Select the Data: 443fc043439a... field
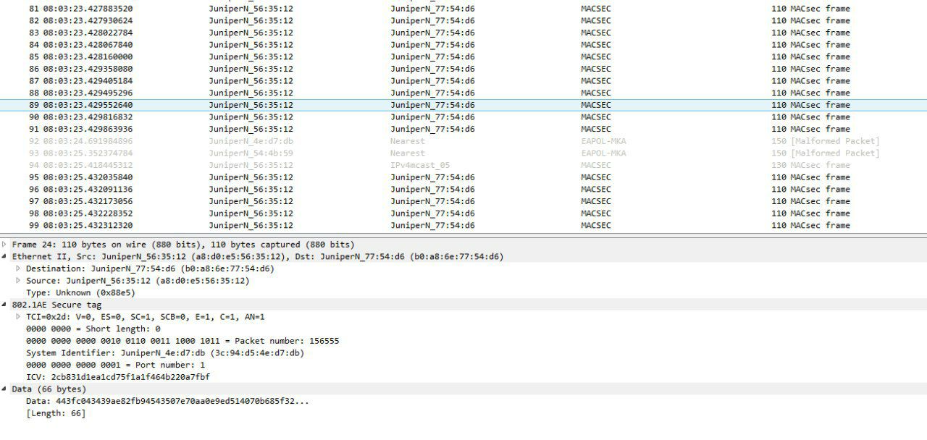Viewport: 927px width, 440px height. [x=167, y=401]
